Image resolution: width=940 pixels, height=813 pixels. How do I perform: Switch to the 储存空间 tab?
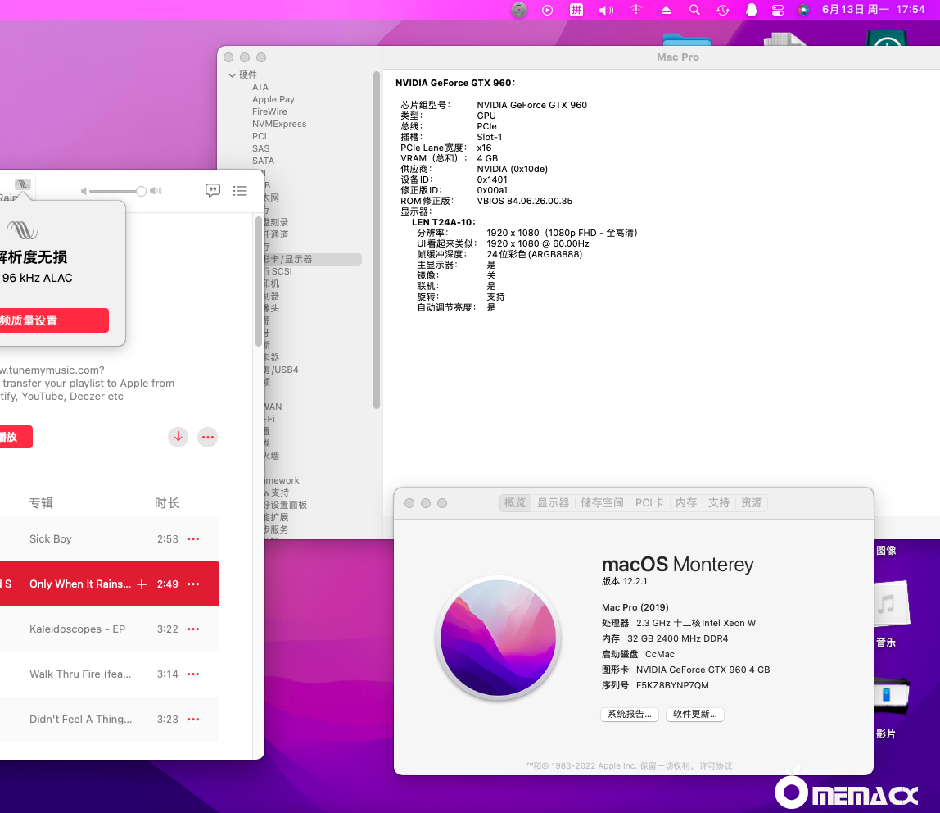602,503
